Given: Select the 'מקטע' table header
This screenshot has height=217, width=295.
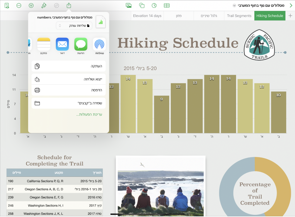Looking at the screenshot, I should point(59,173).
